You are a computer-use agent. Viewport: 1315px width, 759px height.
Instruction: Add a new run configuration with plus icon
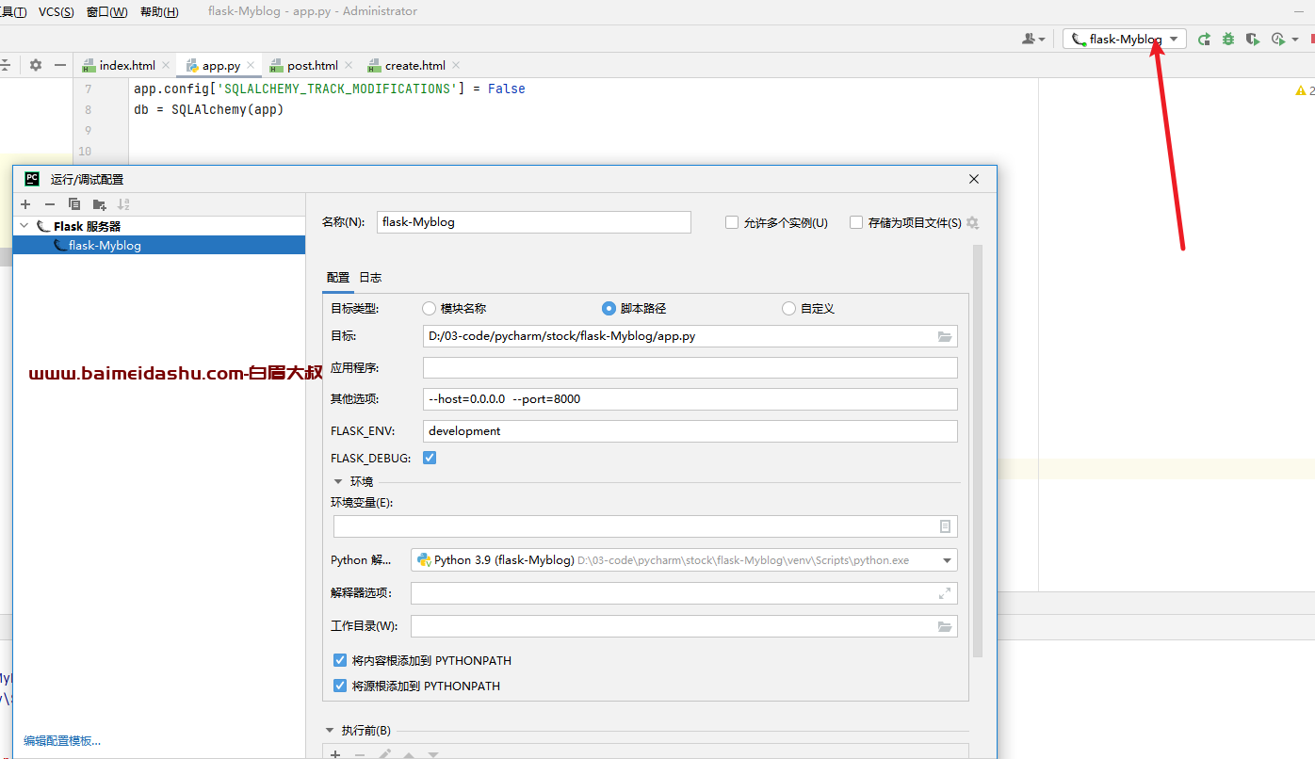[x=25, y=204]
